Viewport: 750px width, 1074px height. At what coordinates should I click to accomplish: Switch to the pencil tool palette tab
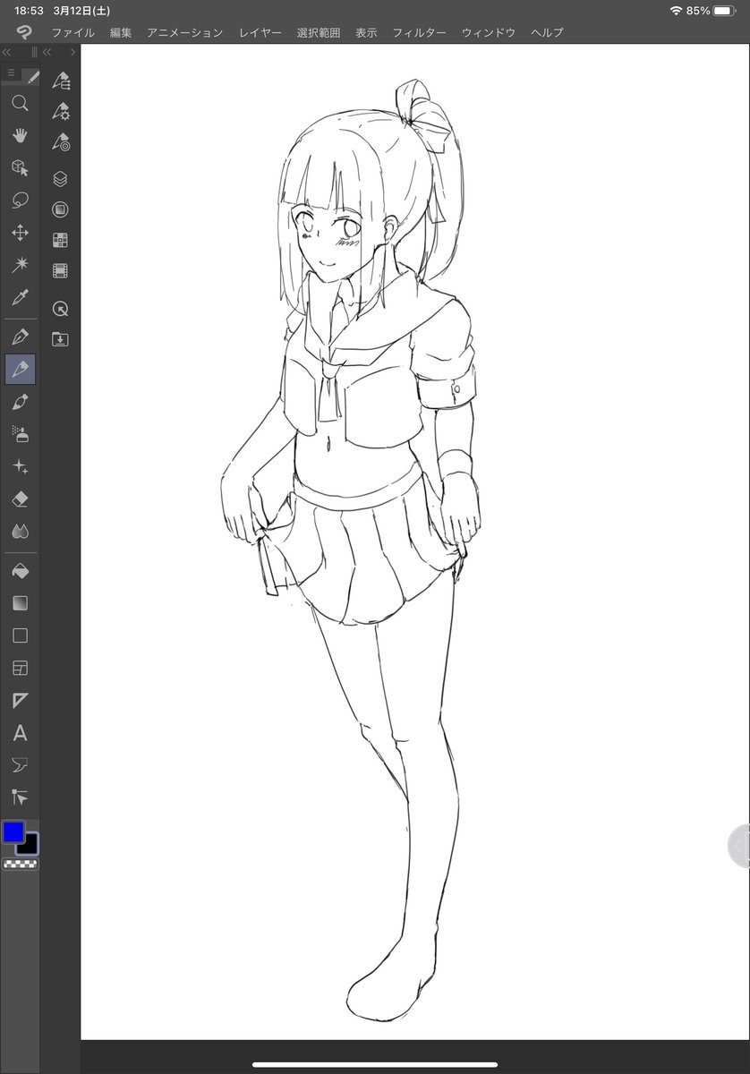point(31,77)
